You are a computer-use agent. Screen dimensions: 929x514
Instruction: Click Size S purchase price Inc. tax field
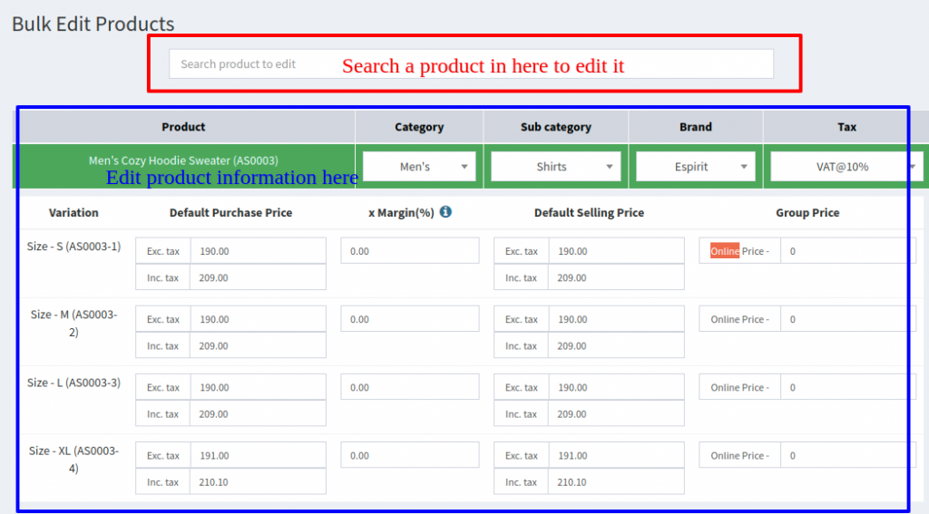point(257,278)
